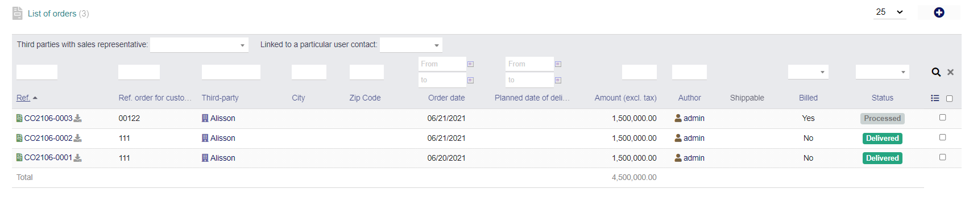969x205 pixels.
Task: Open calendar picker for Order date From
Action: [470, 64]
